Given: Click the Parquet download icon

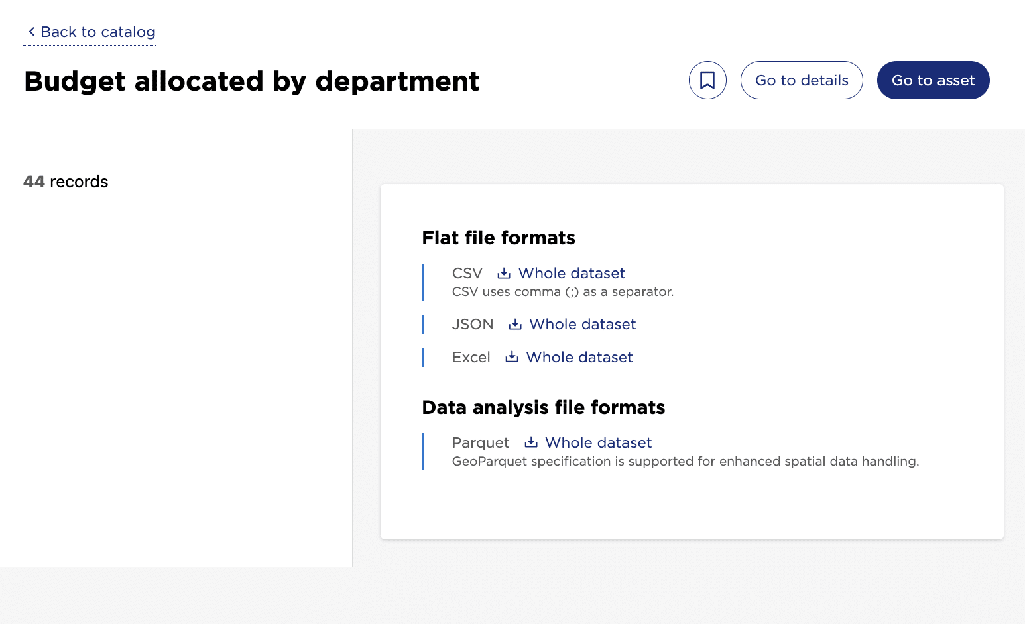Looking at the screenshot, I should coord(531,443).
